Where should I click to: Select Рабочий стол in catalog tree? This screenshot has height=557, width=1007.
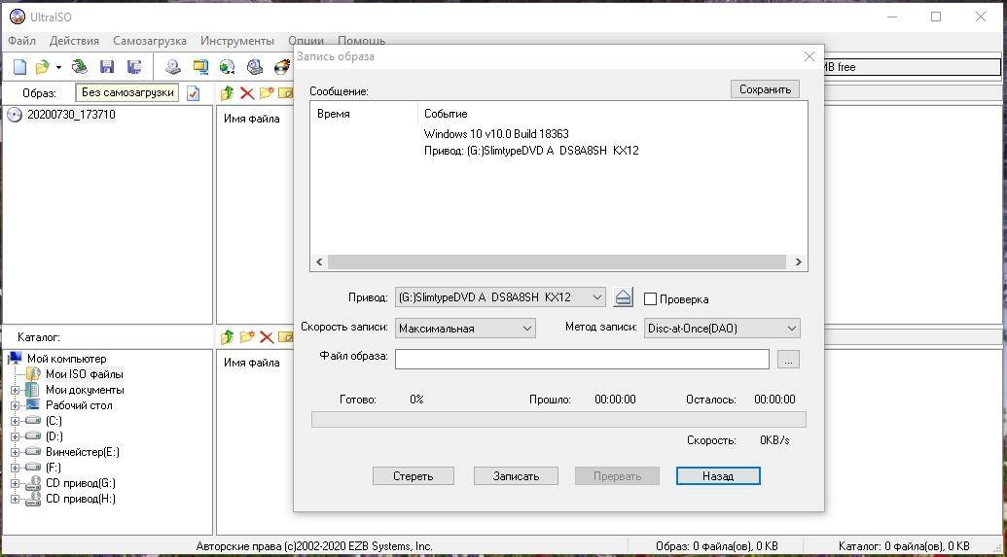point(79,405)
